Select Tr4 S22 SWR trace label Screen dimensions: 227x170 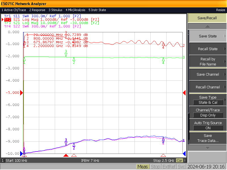tap(43, 26)
